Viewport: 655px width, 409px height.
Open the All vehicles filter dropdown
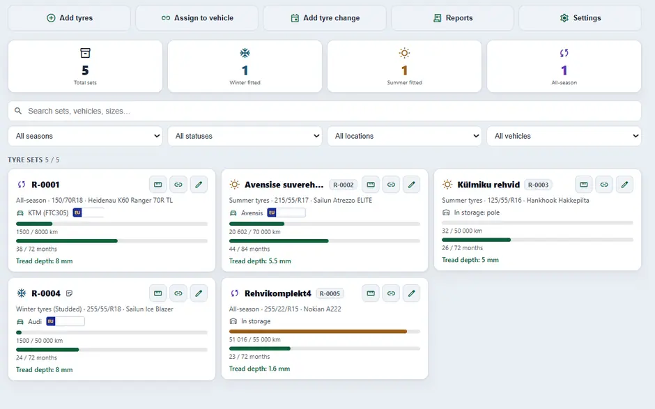(x=564, y=136)
